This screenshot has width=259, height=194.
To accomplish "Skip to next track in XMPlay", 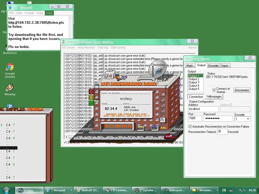I will click(x=124, y=126).
